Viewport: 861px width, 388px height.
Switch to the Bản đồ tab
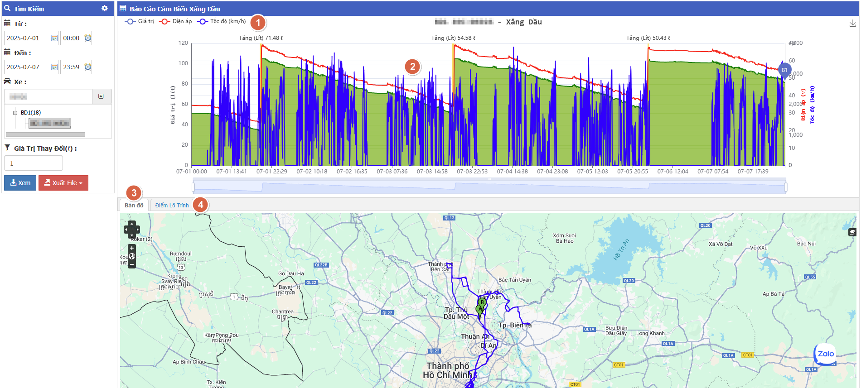pyautogui.click(x=134, y=206)
